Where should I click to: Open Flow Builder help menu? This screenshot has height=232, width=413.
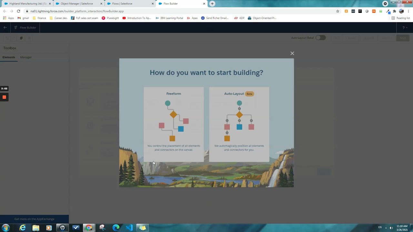point(404,28)
